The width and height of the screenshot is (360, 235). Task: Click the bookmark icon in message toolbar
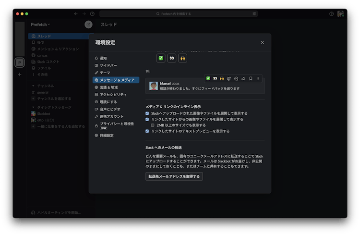251,78
